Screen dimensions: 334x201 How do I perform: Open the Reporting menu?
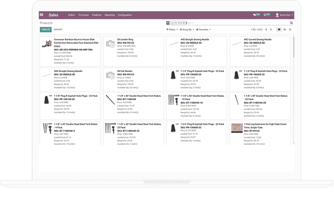point(110,15)
